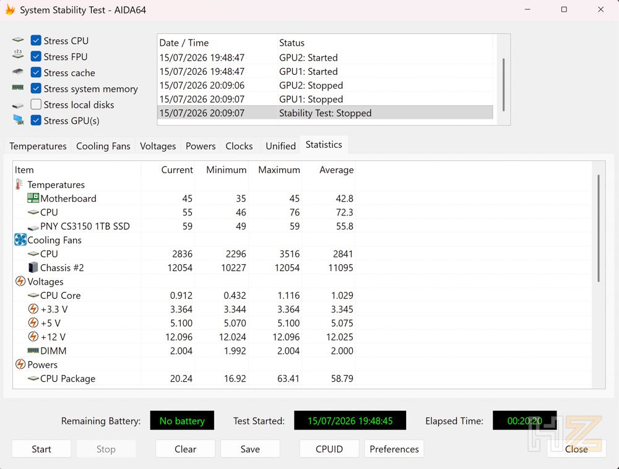Click the disk drive icon beside Stress local disks
Screen dimensions: 619x469
pos(18,105)
